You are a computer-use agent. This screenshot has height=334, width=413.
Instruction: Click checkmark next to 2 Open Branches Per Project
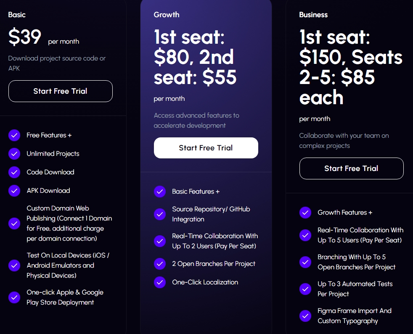(x=160, y=264)
